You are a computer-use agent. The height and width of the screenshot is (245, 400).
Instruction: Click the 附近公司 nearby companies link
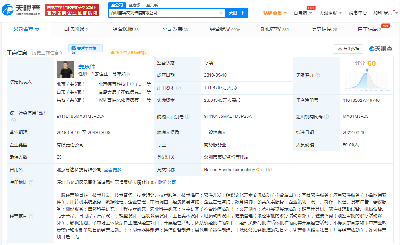[x=167, y=182]
